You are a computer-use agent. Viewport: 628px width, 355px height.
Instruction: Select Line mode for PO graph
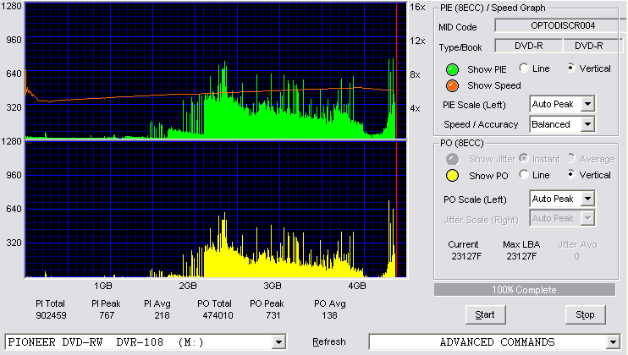(524, 174)
